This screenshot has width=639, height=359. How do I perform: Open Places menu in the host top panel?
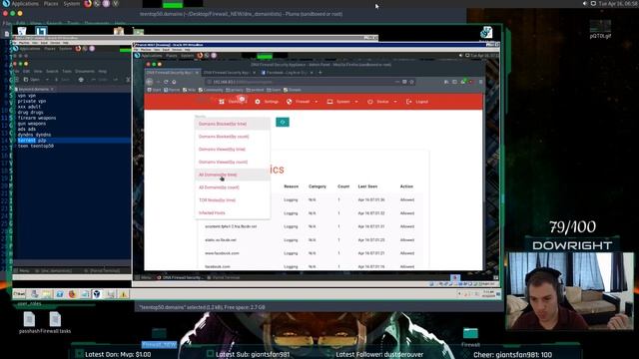pyautogui.click(x=51, y=4)
